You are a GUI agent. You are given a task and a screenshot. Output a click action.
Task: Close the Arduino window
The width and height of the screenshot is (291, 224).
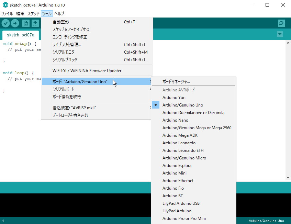[x=283, y=5]
